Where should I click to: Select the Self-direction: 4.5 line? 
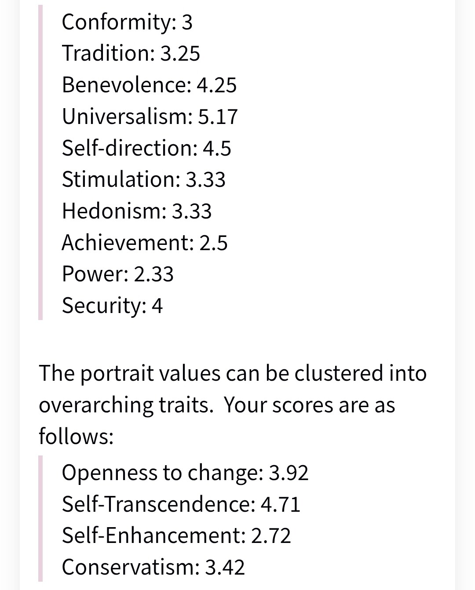point(146,148)
